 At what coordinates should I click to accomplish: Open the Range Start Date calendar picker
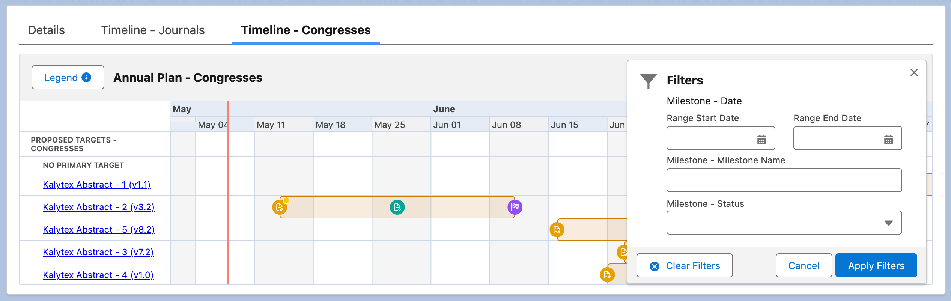761,140
